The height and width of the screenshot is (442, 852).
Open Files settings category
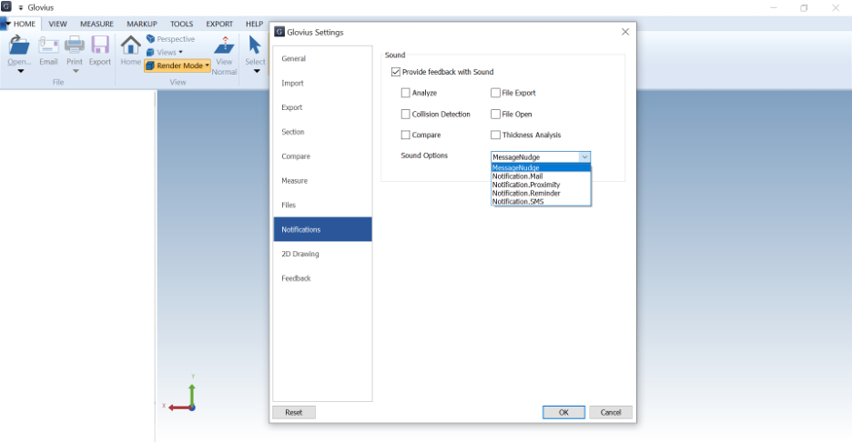pyautogui.click(x=323, y=206)
